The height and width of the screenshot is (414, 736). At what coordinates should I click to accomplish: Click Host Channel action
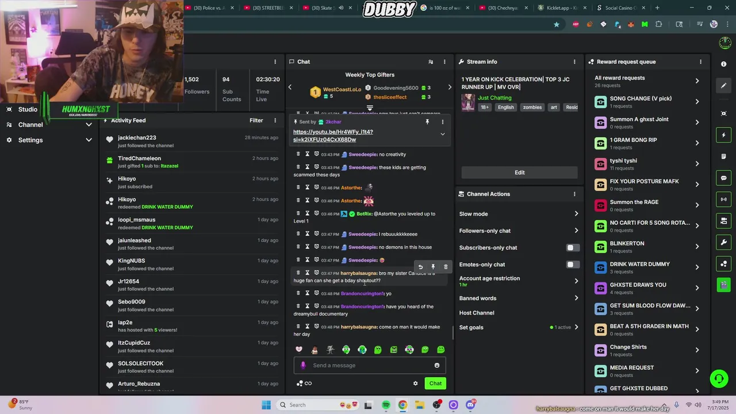pyautogui.click(x=477, y=313)
